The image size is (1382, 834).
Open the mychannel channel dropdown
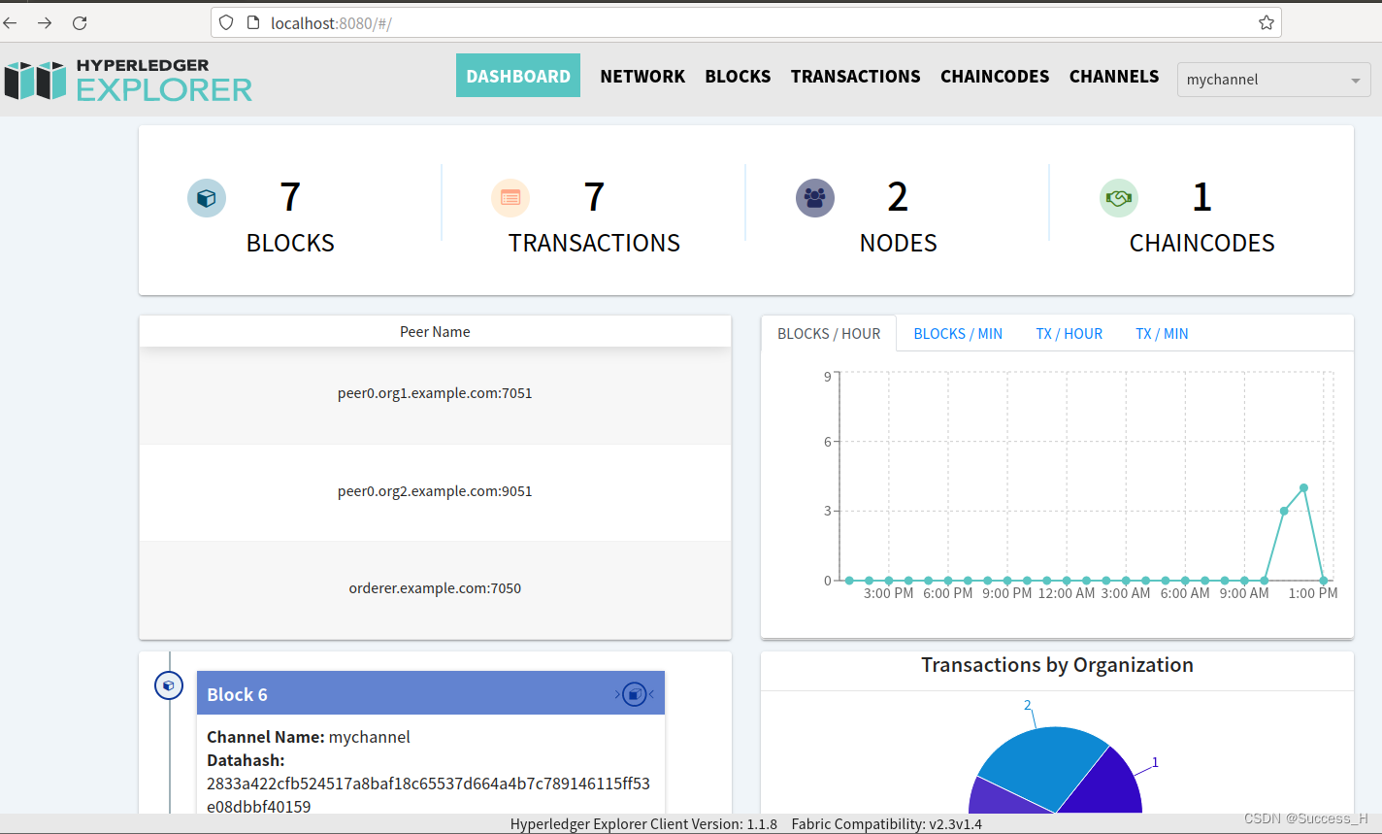(x=1274, y=80)
